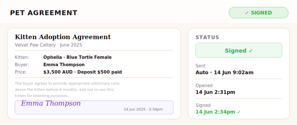Click the Emma Thompson signature field
Image resolution: width=297 pixels, height=125 pixels.
(94, 107)
